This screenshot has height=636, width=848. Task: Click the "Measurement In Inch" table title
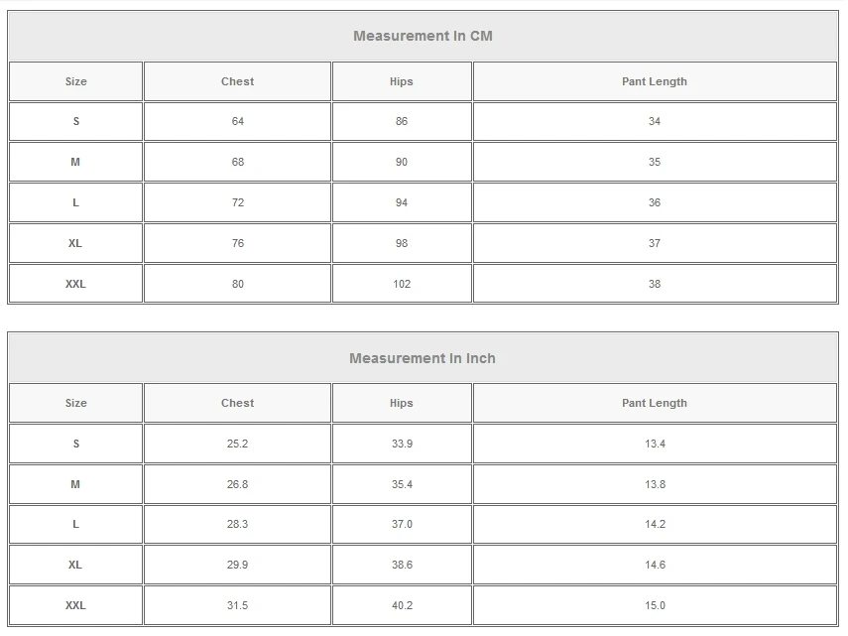[423, 358]
